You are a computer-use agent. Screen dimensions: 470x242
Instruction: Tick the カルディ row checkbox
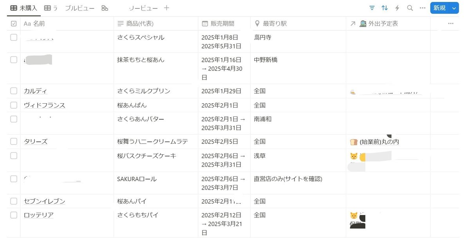pyautogui.click(x=14, y=91)
